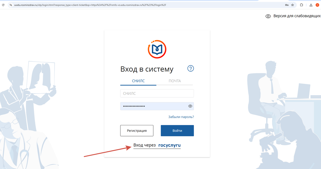321x169 pixels.
Task: Sign in via Вход через госуслуги link
Action: click(x=157, y=146)
